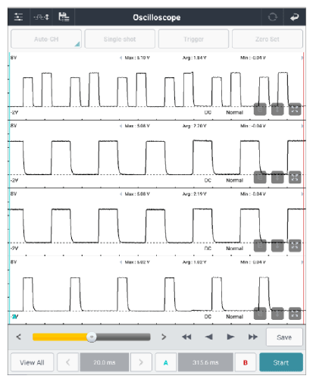Click the gray unplayed part of slider track
Screen dimensions: 313x382
[x=124, y=337]
